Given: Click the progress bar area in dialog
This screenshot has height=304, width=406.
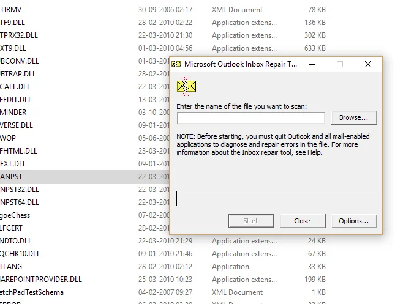Looking at the screenshot, I should (277, 198).
